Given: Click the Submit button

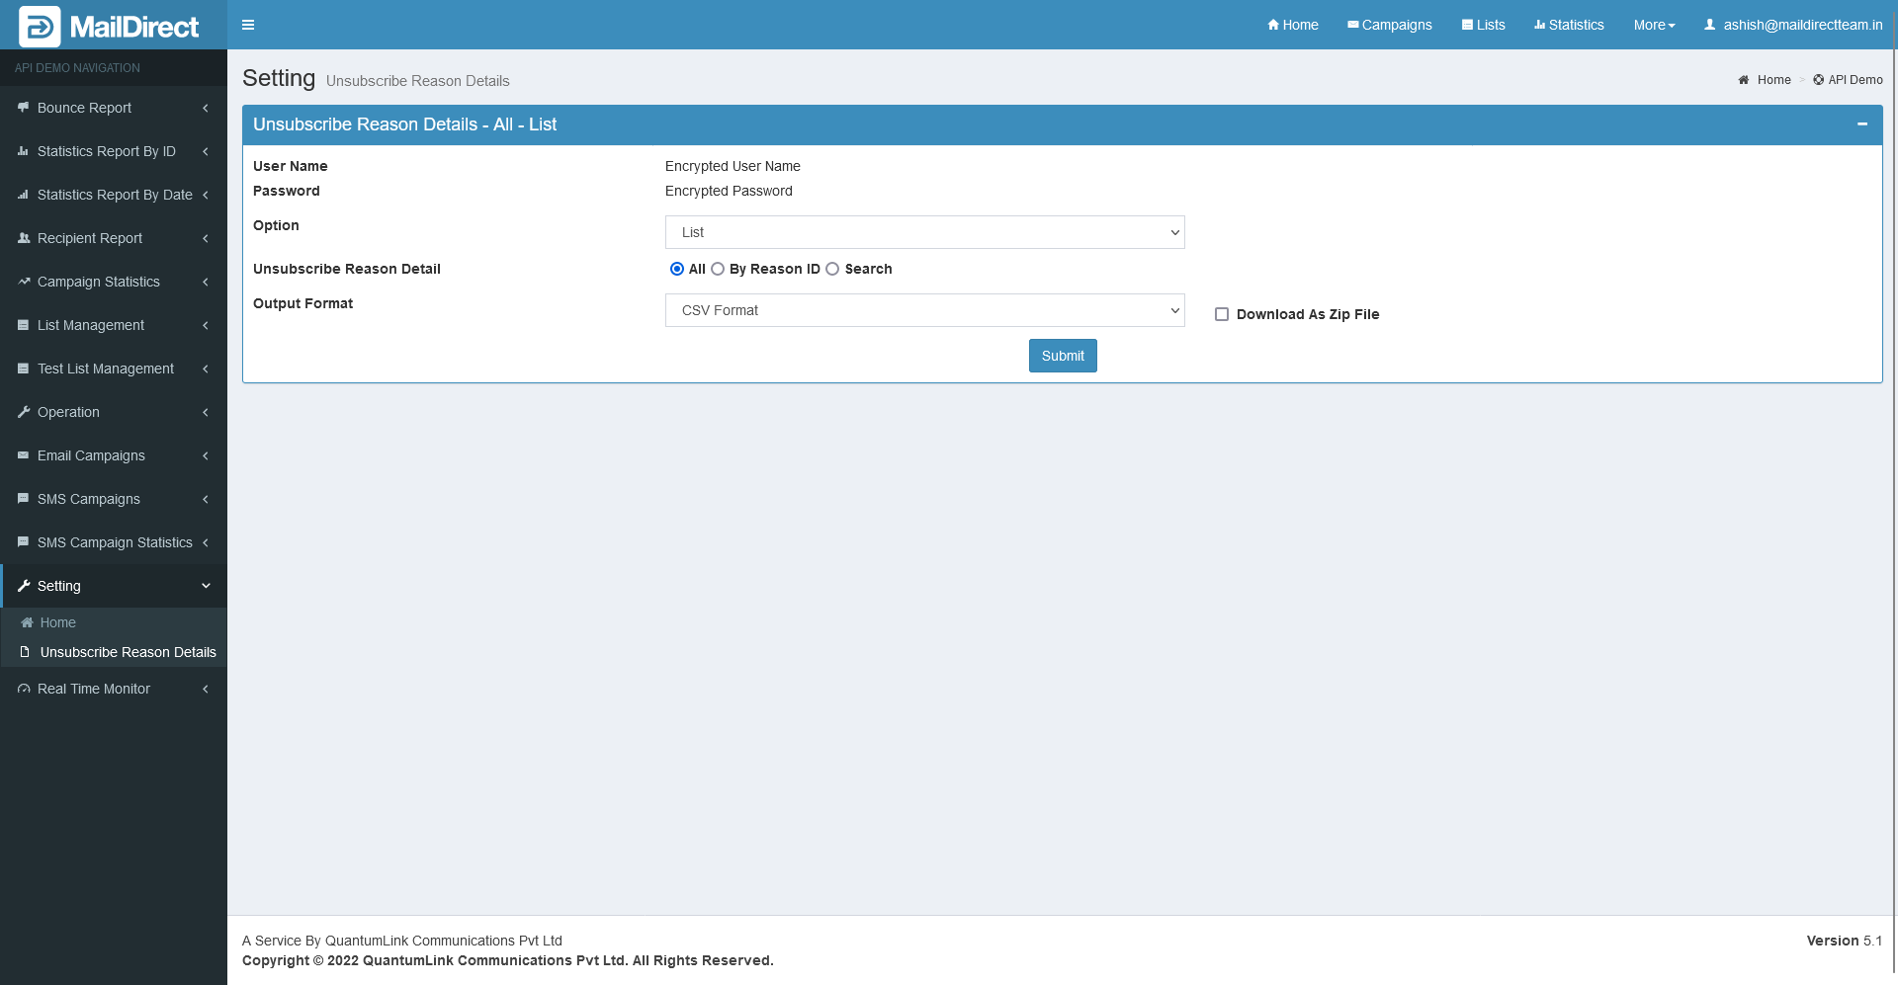Looking at the screenshot, I should (x=1063, y=356).
